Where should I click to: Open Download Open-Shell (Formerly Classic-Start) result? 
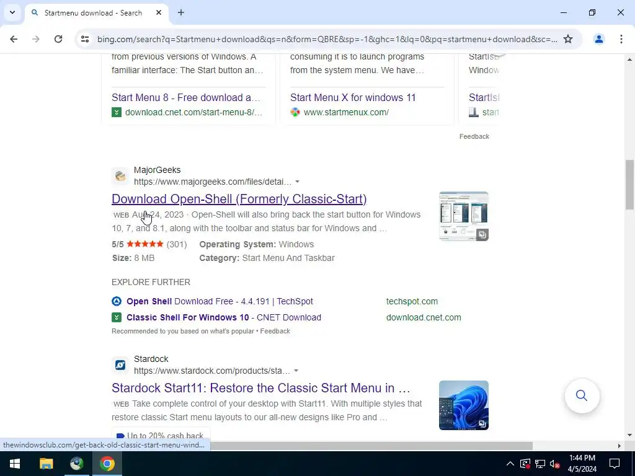(x=239, y=199)
